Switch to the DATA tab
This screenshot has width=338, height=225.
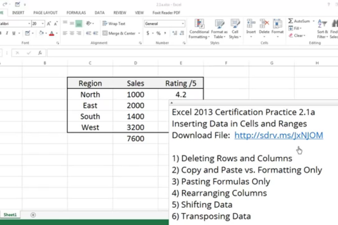(100, 13)
